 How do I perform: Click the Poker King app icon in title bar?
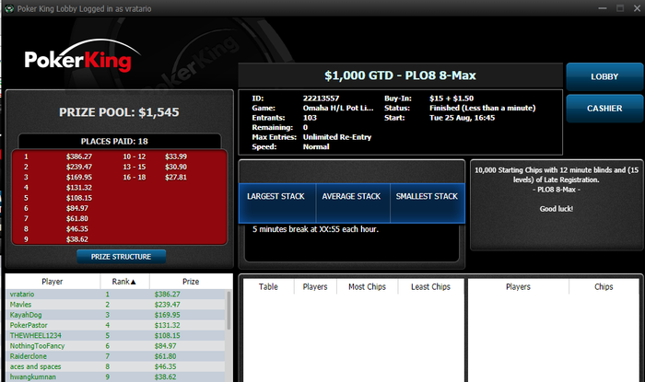tap(9, 8)
